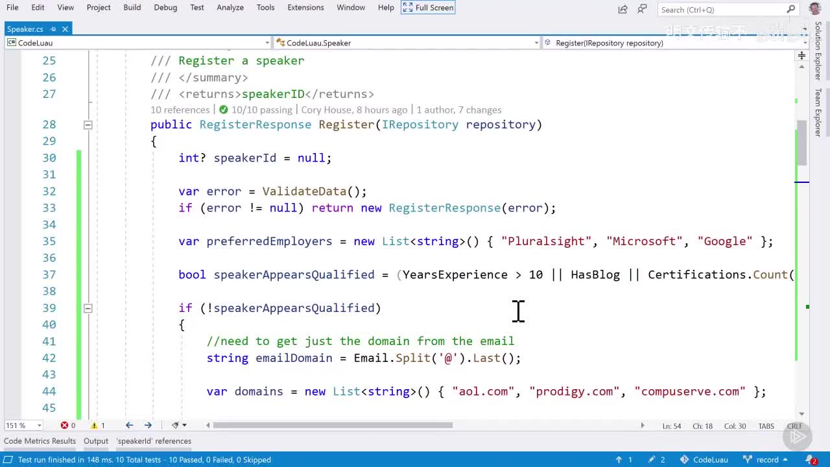Viewport: 830px width, 467px height.
Task: Open the Solution Explorer side tab
Action: [x=818, y=51]
